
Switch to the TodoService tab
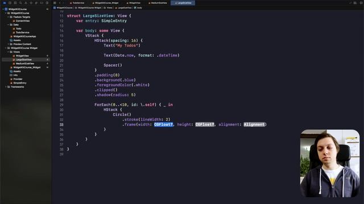point(77,3)
